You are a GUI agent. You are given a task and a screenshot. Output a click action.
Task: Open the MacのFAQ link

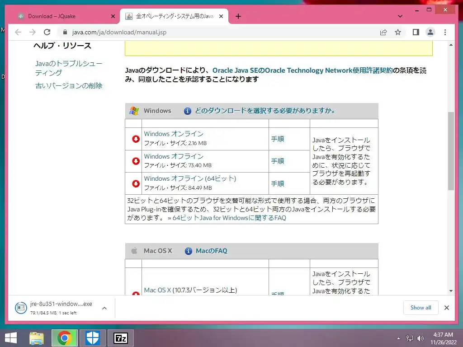(x=212, y=251)
